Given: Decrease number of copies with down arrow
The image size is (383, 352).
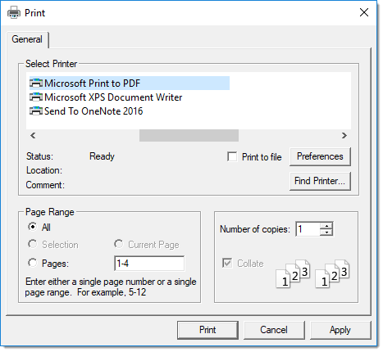Looking at the screenshot, I should click(326, 232).
